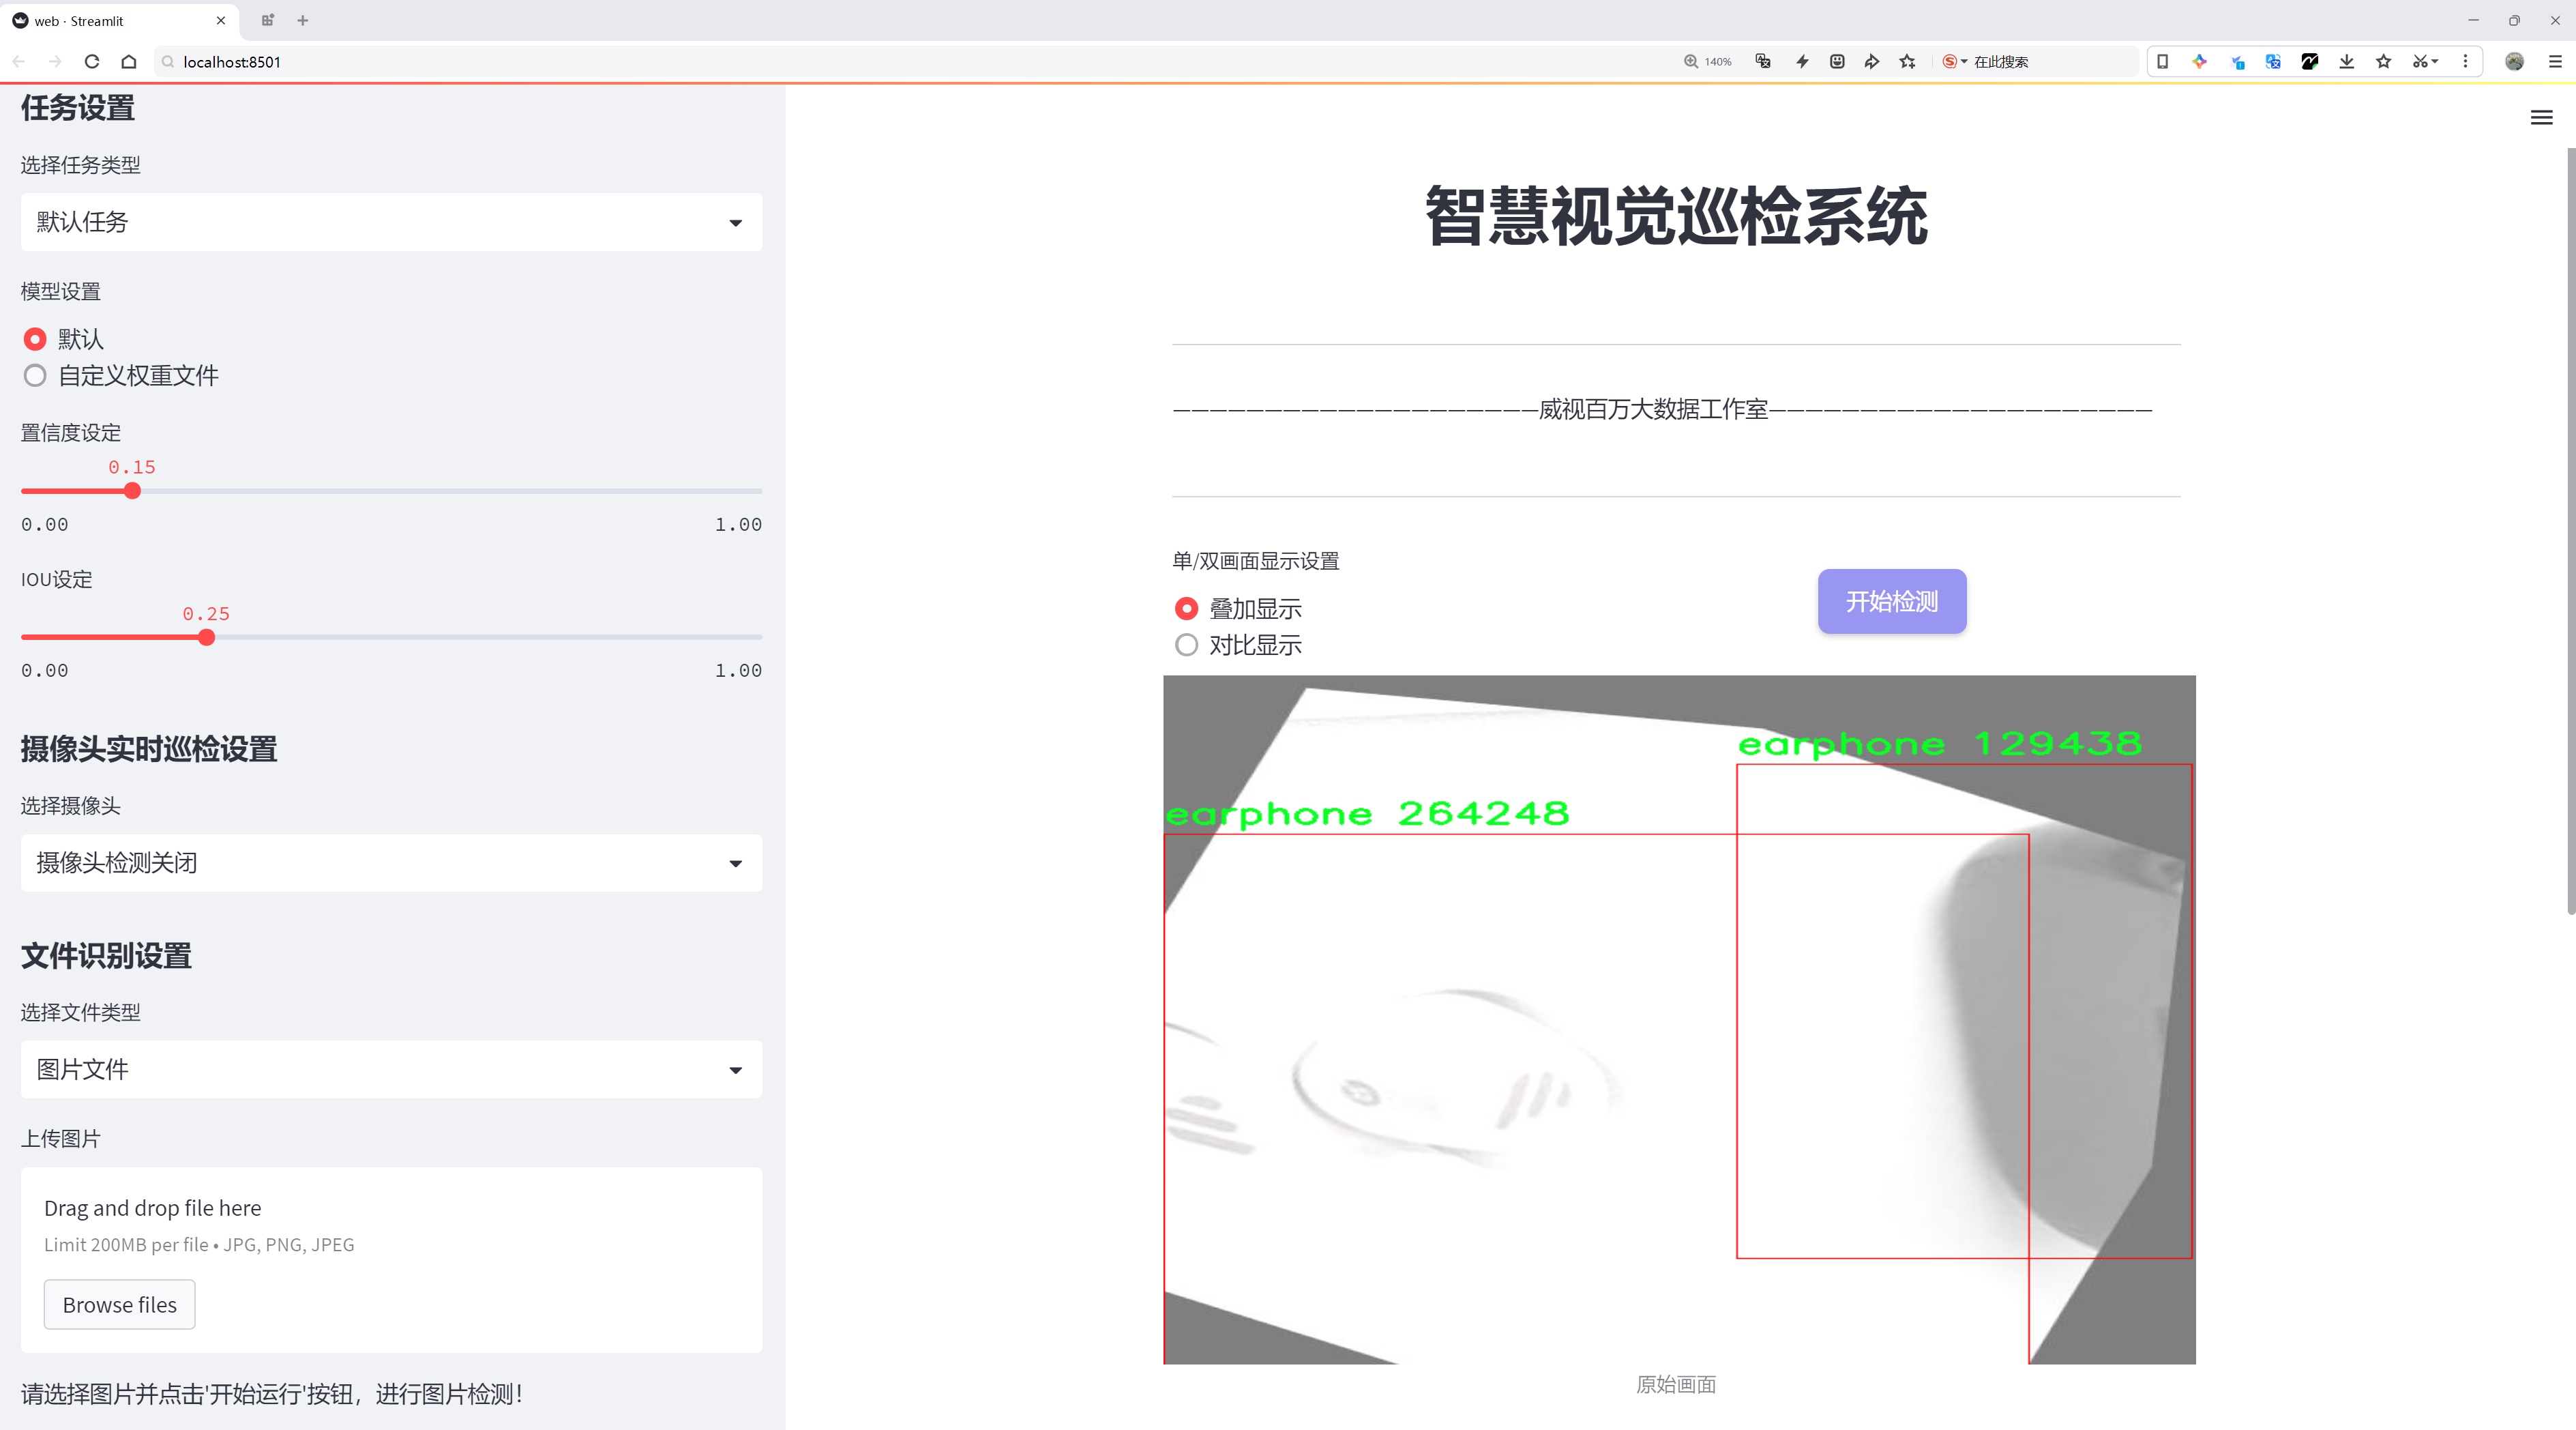2576x1430 pixels.
Task: Click the 置信度设定 slider handle at 0.15
Action: [132, 491]
